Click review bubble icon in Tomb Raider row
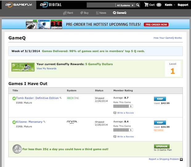This screenshot has height=167, width=191. coord(115,113)
